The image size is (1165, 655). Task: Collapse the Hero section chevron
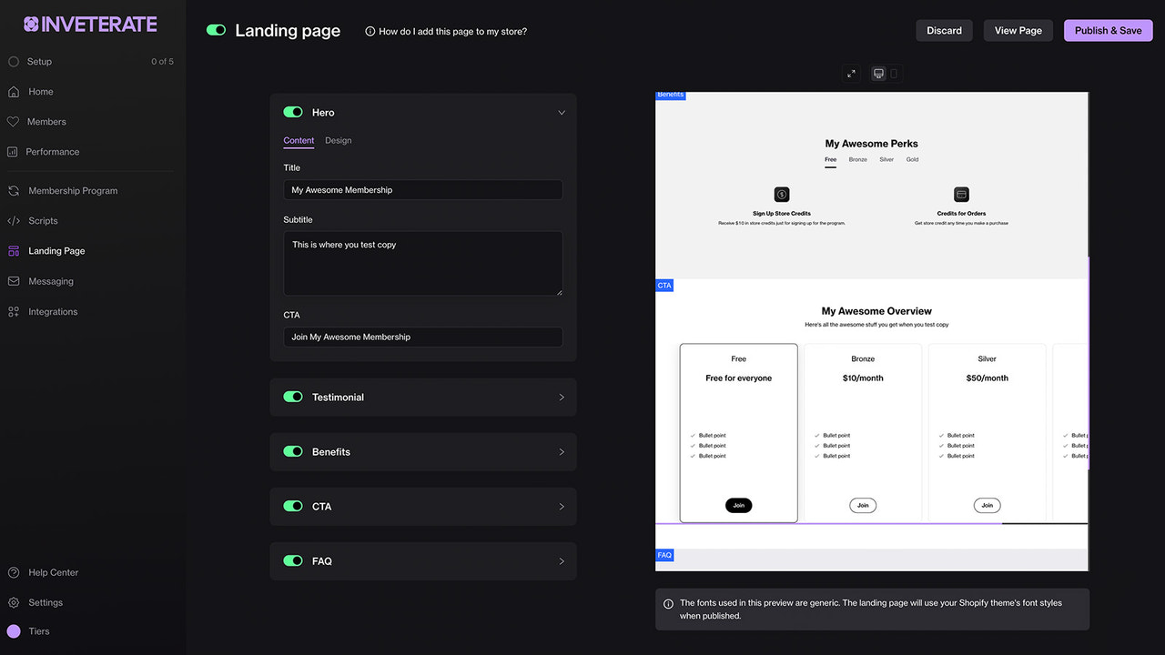point(561,112)
